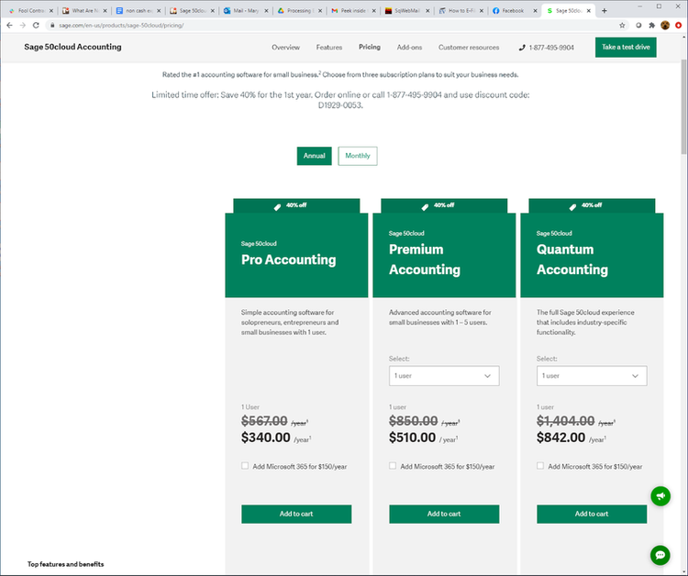Add Pro Accounting to cart

point(296,514)
